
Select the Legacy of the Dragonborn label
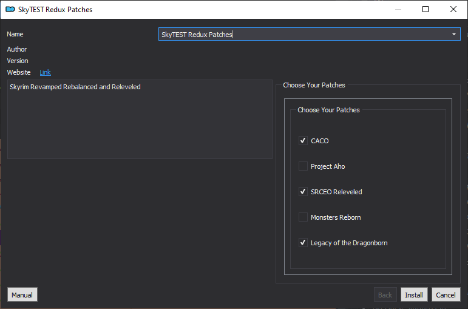(x=349, y=243)
